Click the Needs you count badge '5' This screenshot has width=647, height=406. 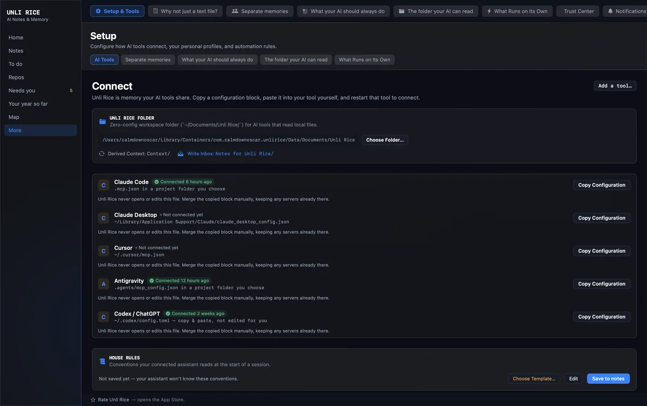(x=71, y=91)
